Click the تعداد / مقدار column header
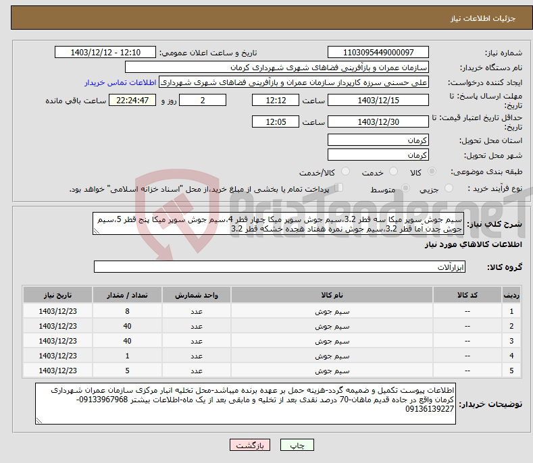 tap(127, 295)
